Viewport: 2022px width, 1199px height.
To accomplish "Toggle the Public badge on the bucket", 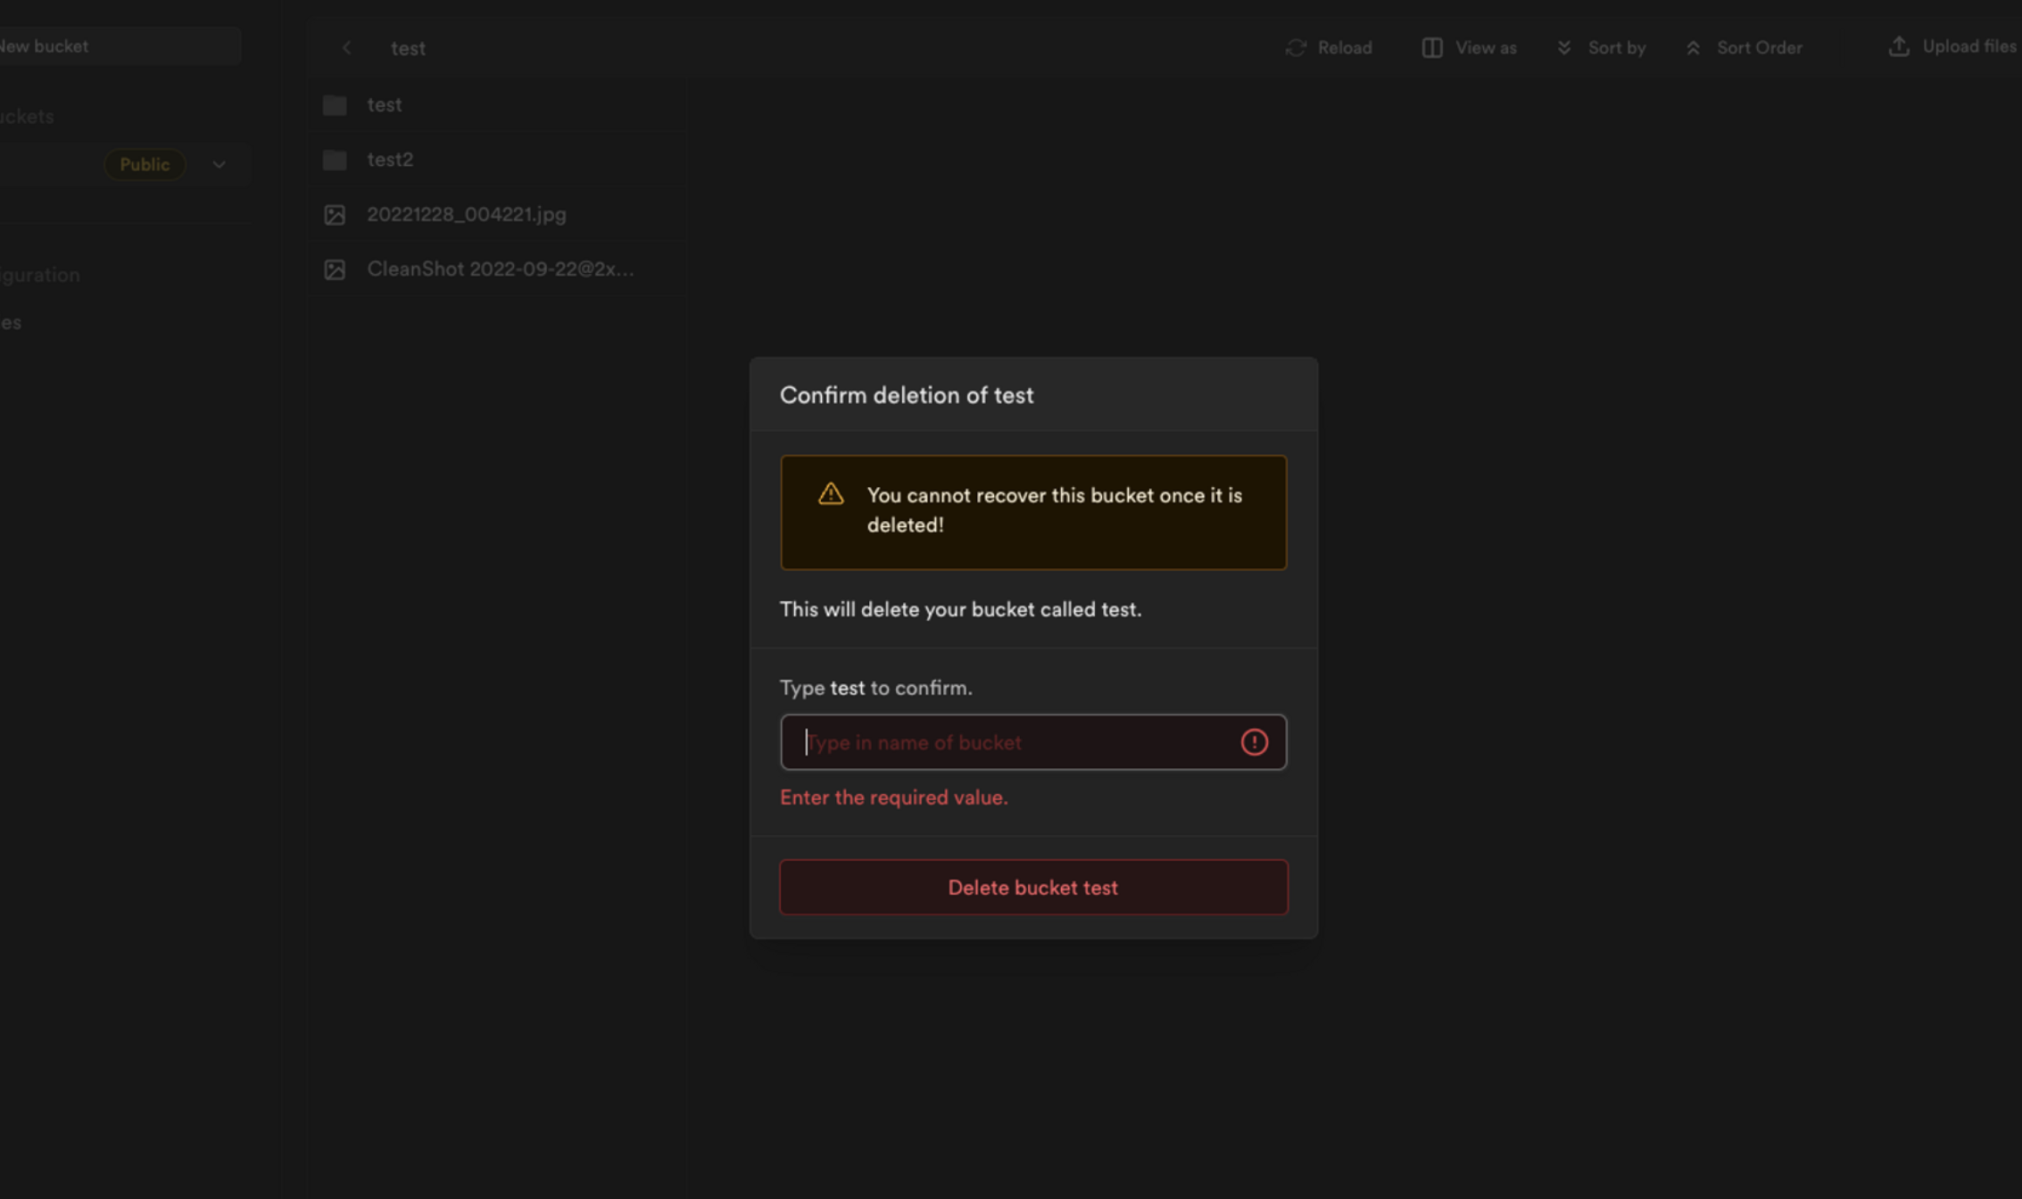I will point(145,164).
